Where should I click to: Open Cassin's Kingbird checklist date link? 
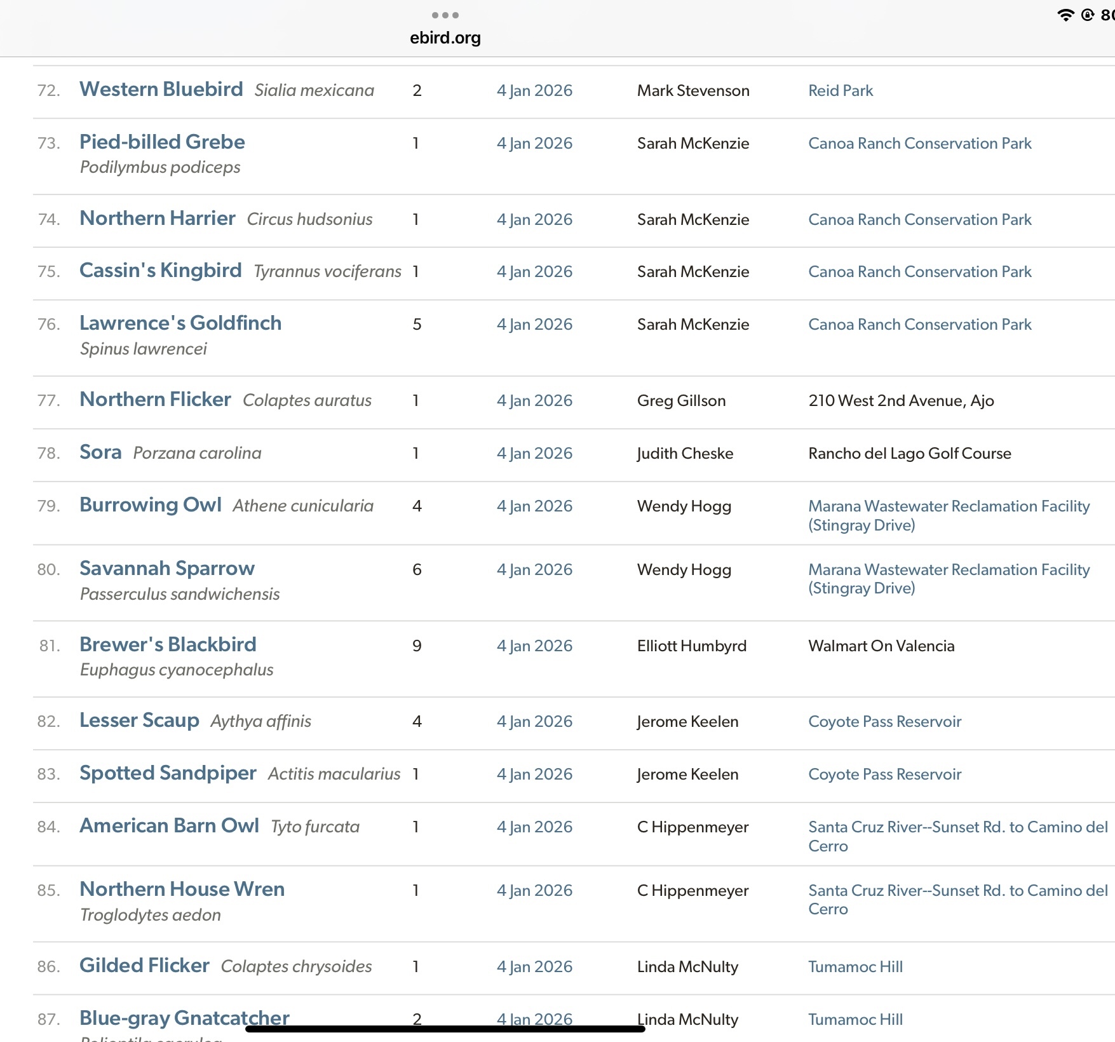tap(534, 272)
